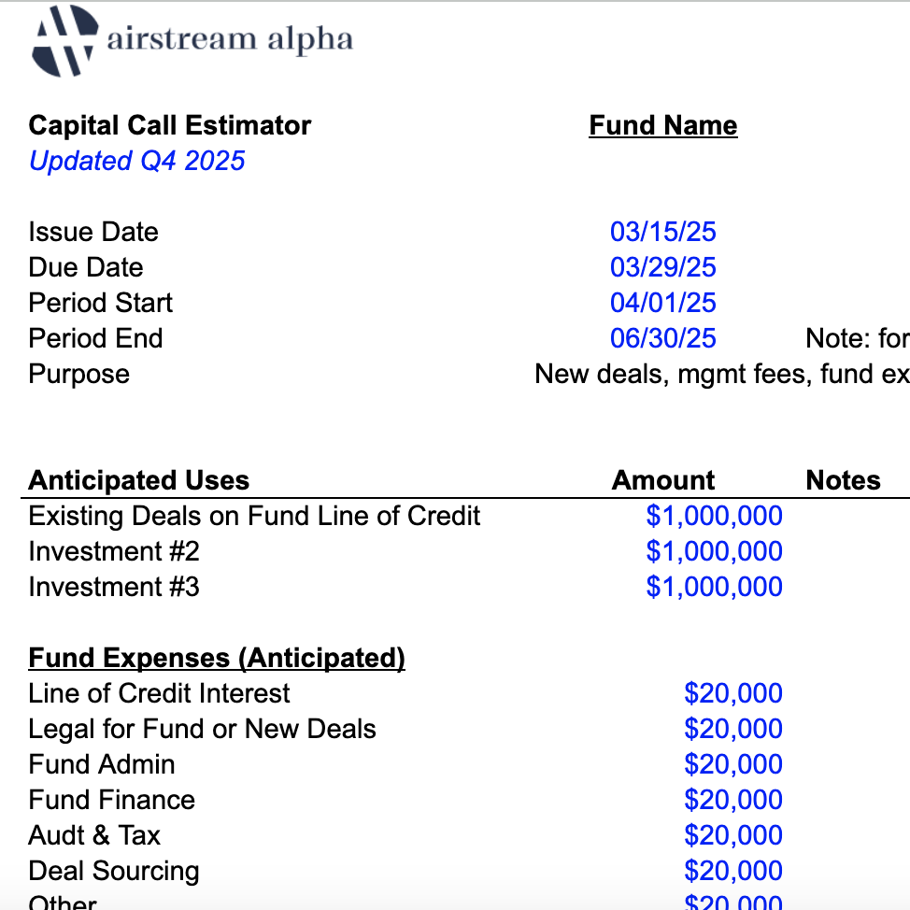Select the Amount column header
This screenshot has width=910, height=910.
pyautogui.click(x=662, y=480)
